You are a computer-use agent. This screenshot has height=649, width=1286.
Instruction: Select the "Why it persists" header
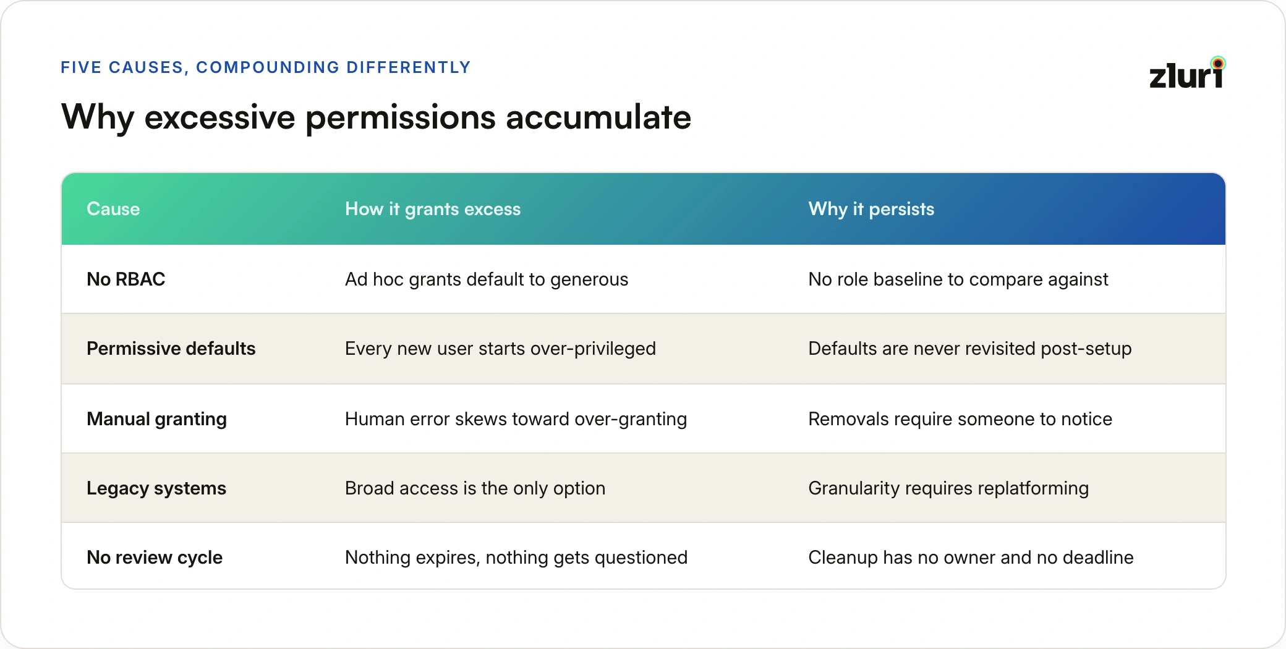click(x=871, y=209)
